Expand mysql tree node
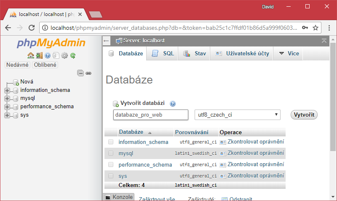Screen dimensions: 337x201 tap(7, 99)
